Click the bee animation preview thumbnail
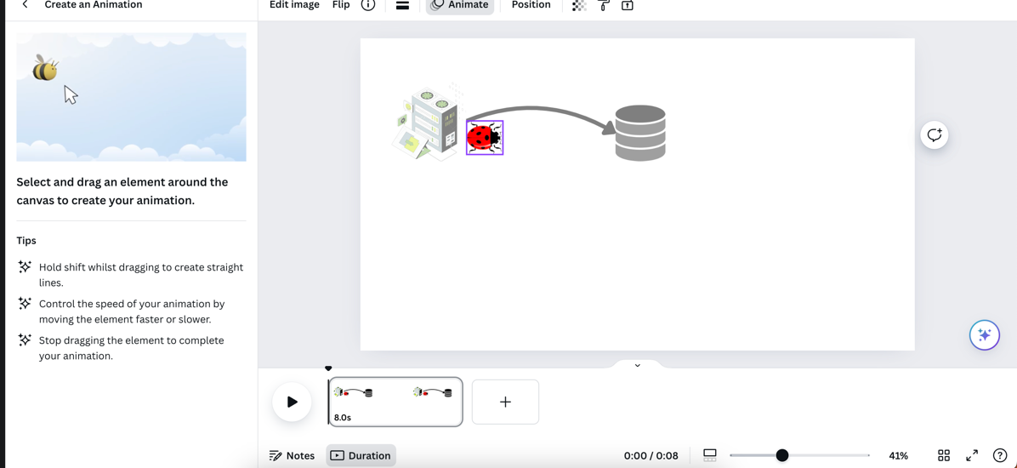 click(131, 97)
